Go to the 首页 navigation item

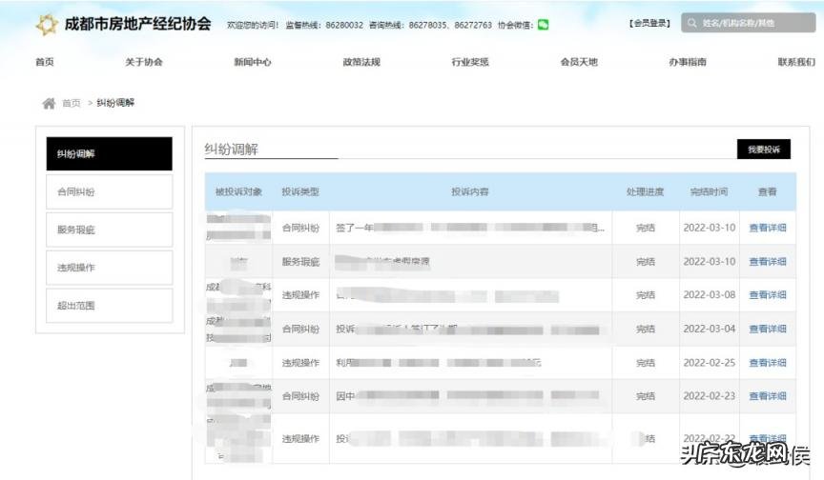coord(45,62)
